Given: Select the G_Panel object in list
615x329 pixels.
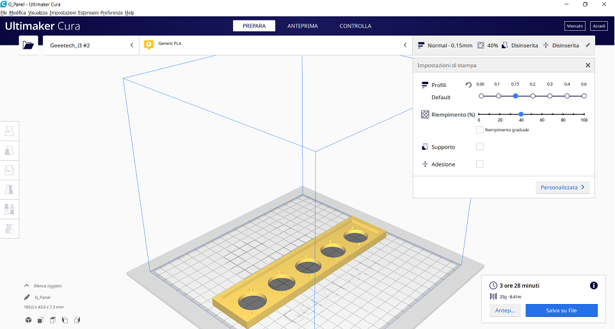Looking at the screenshot, I should [x=42, y=297].
